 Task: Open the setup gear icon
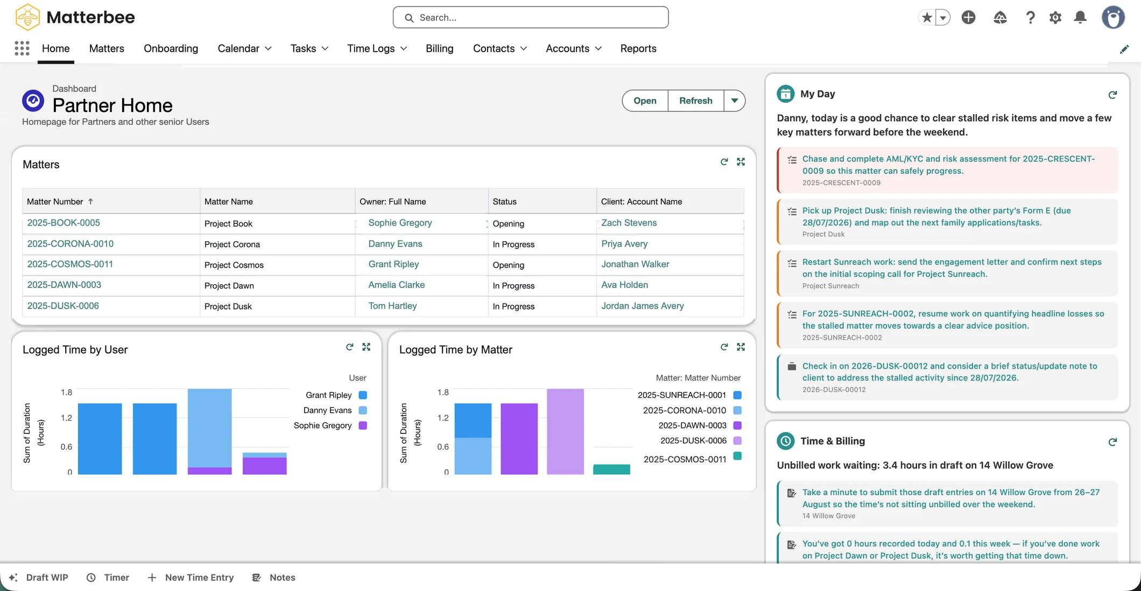tap(1055, 18)
